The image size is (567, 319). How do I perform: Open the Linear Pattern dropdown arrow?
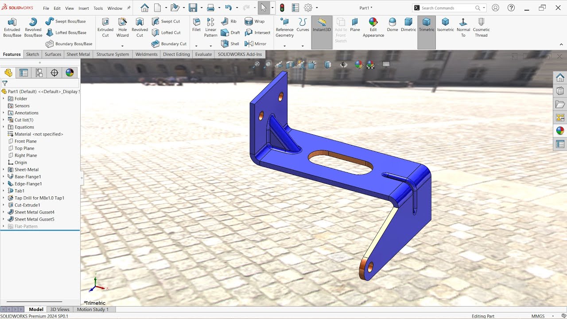pyautogui.click(x=211, y=46)
